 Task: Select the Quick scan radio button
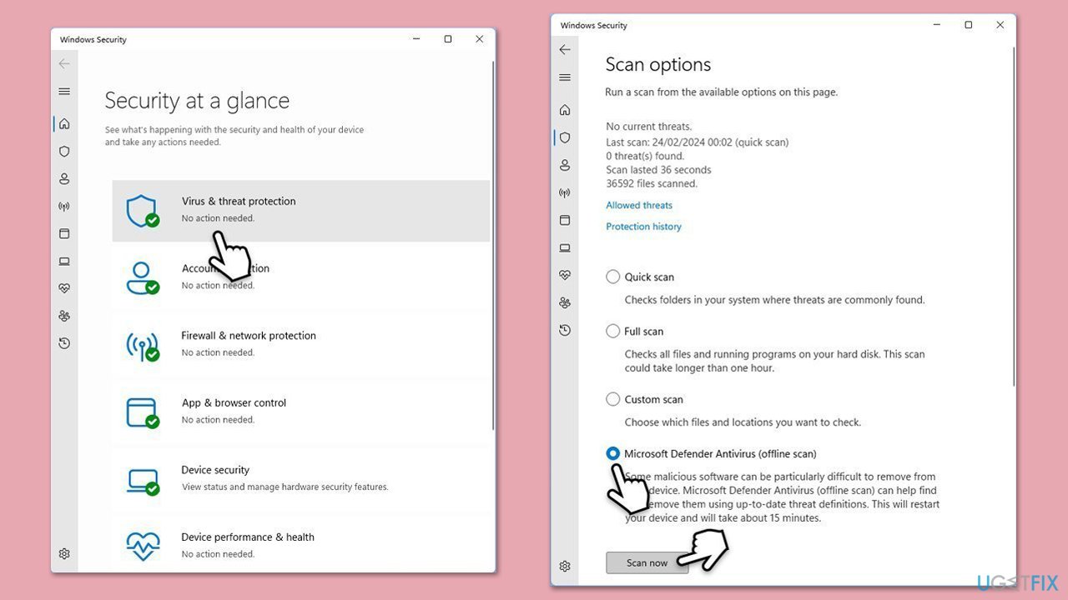(x=613, y=277)
